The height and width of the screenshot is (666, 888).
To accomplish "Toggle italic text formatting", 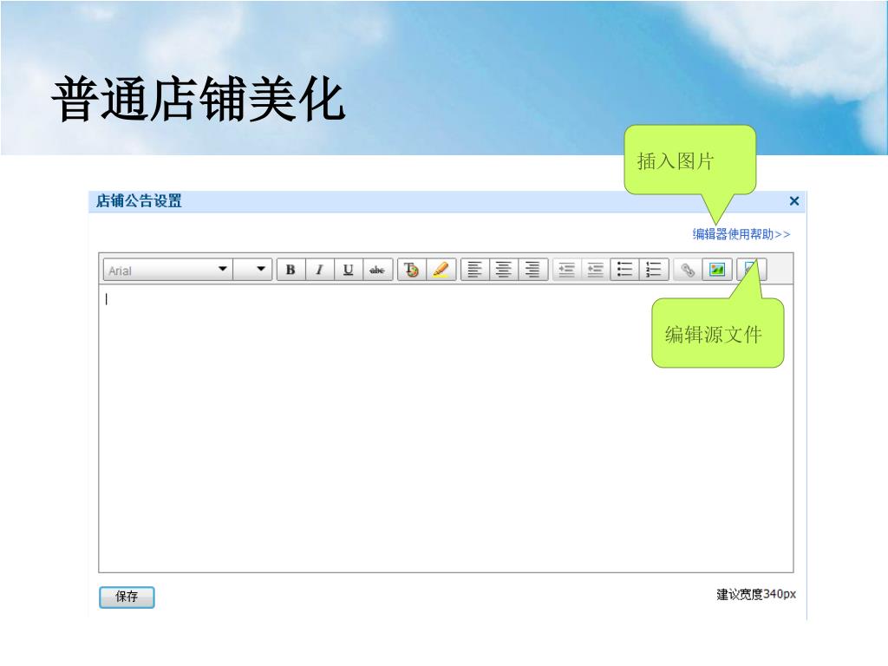I will tap(320, 271).
